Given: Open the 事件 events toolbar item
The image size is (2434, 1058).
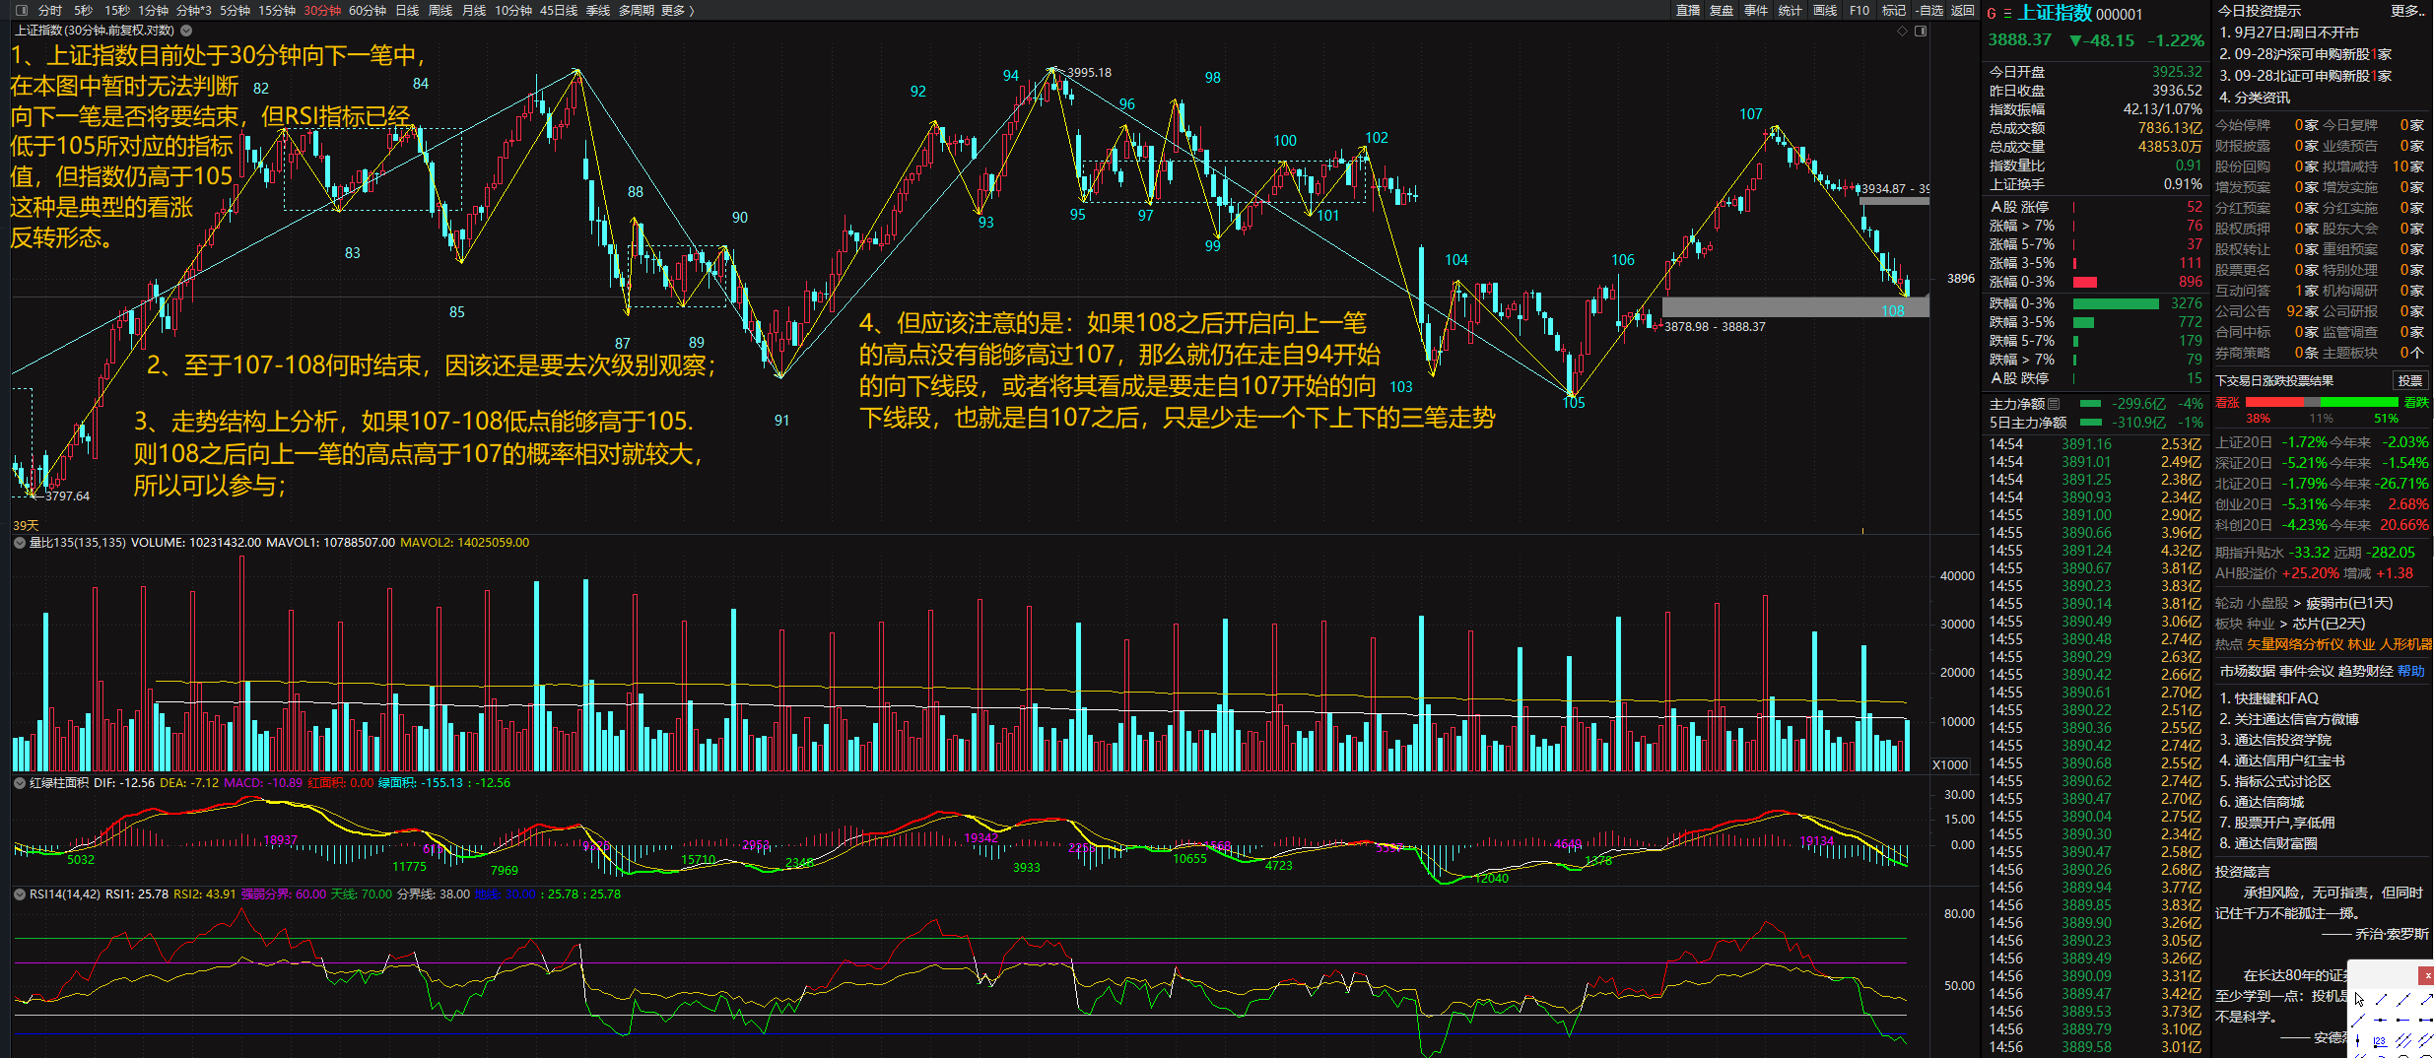Looking at the screenshot, I should [x=1756, y=10].
